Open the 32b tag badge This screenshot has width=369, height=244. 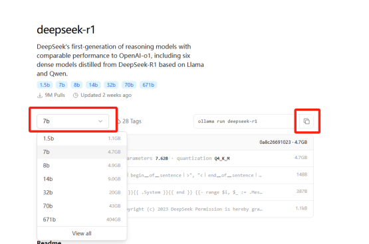click(x=111, y=85)
